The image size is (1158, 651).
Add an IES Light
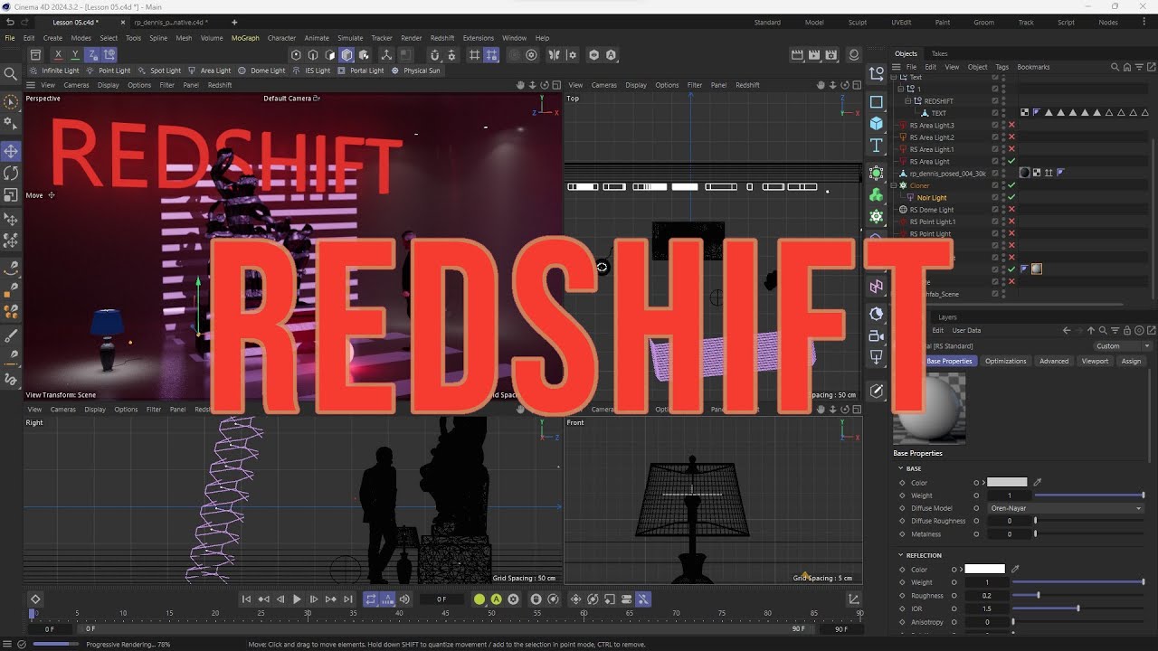click(311, 71)
